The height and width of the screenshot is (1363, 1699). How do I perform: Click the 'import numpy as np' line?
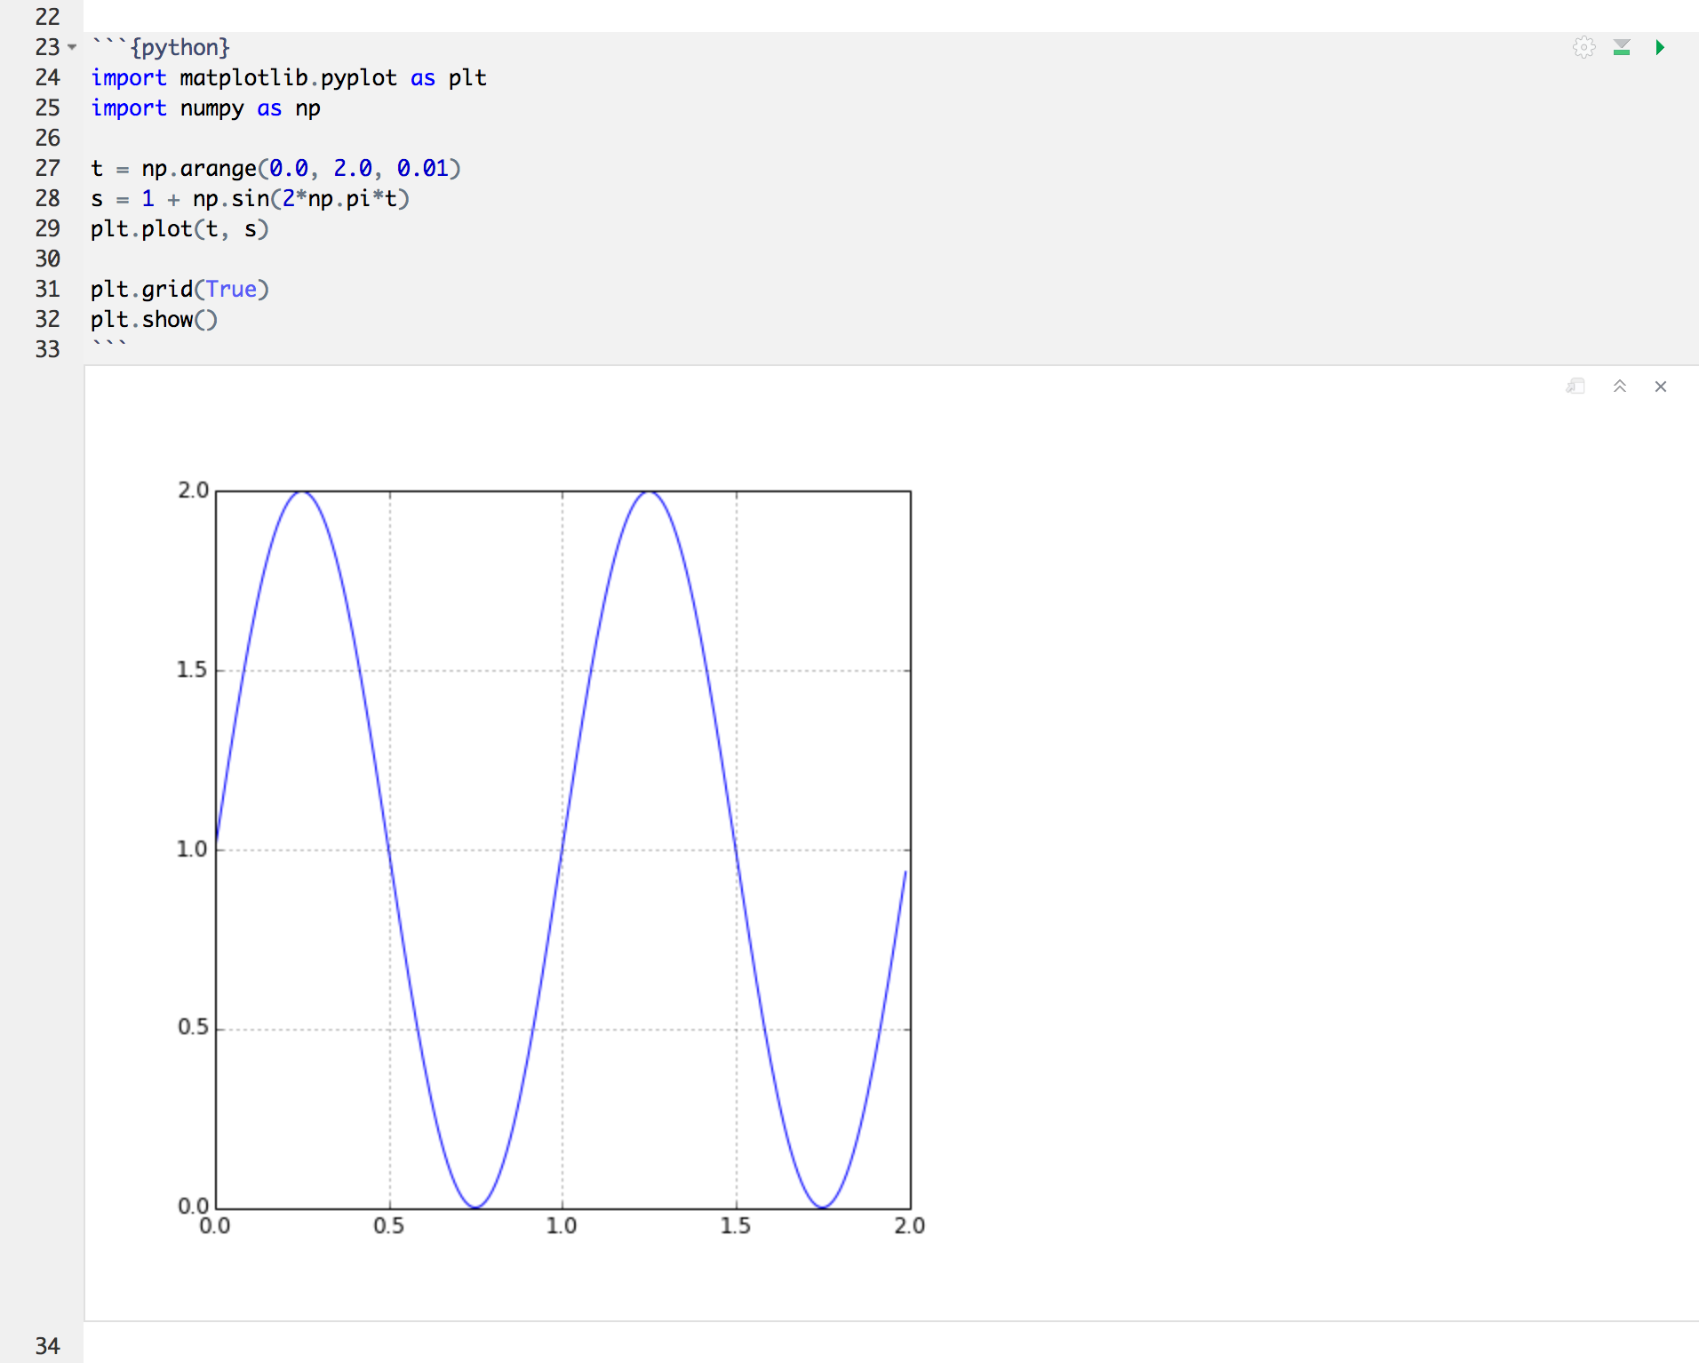click(x=205, y=108)
